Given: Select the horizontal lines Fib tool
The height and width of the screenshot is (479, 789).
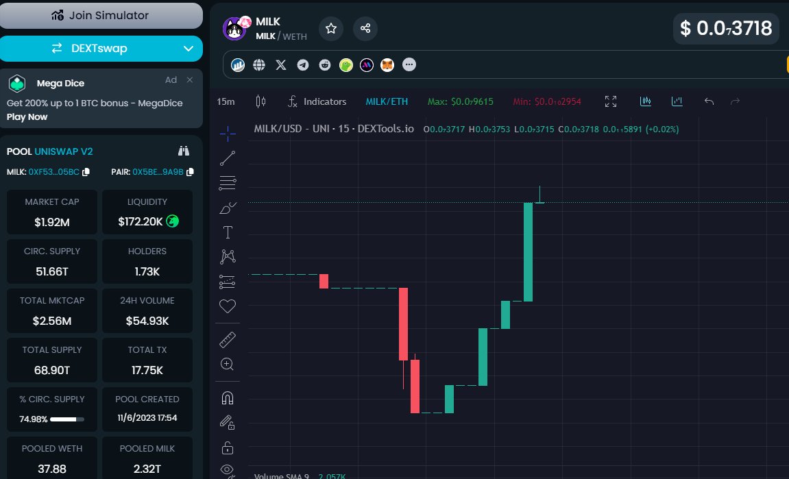Looking at the screenshot, I should [x=228, y=183].
